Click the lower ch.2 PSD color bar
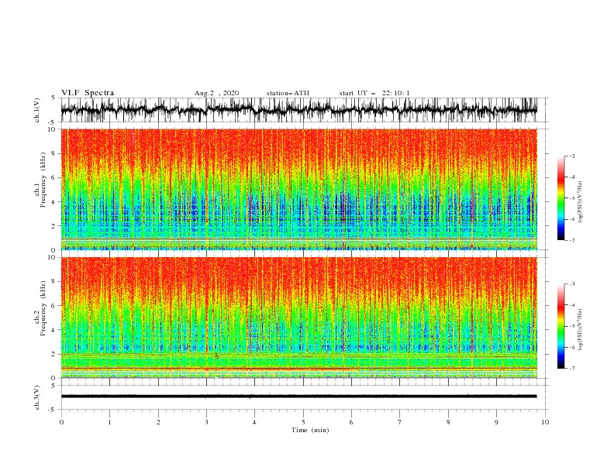The width and height of the screenshot is (614, 474). (561, 326)
